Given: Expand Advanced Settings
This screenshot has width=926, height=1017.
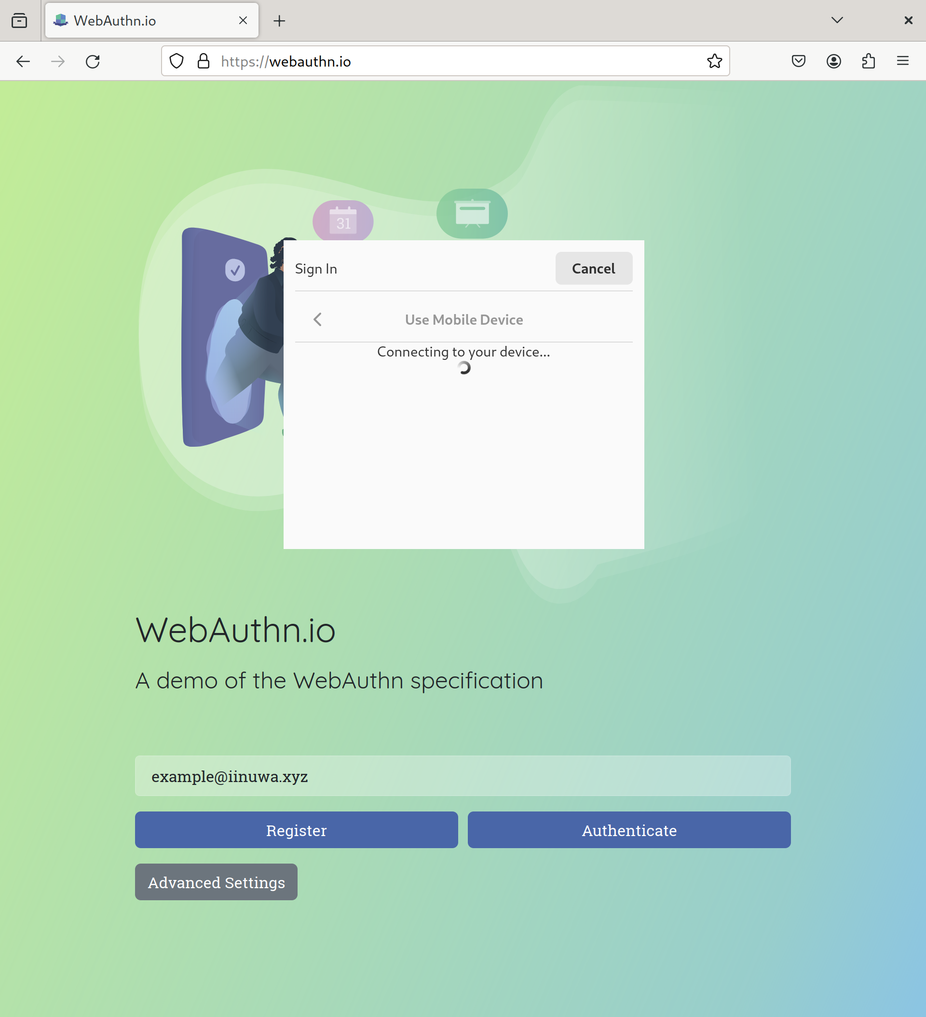Looking at the screenshot, I should tap(217, 882).
